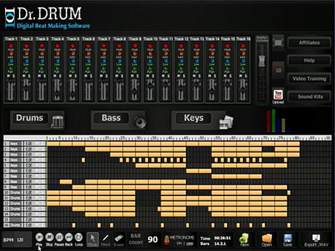Solo Track 13 in the mixer

pos(199,76)
